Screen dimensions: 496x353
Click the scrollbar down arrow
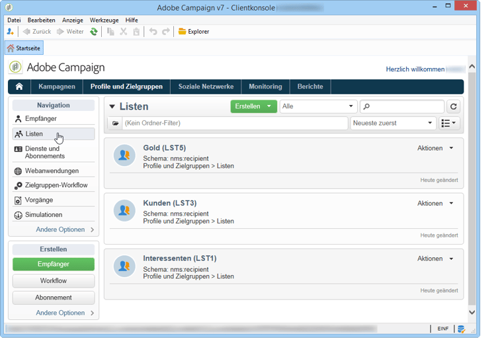pyautogui.click(x=472, y=313)
